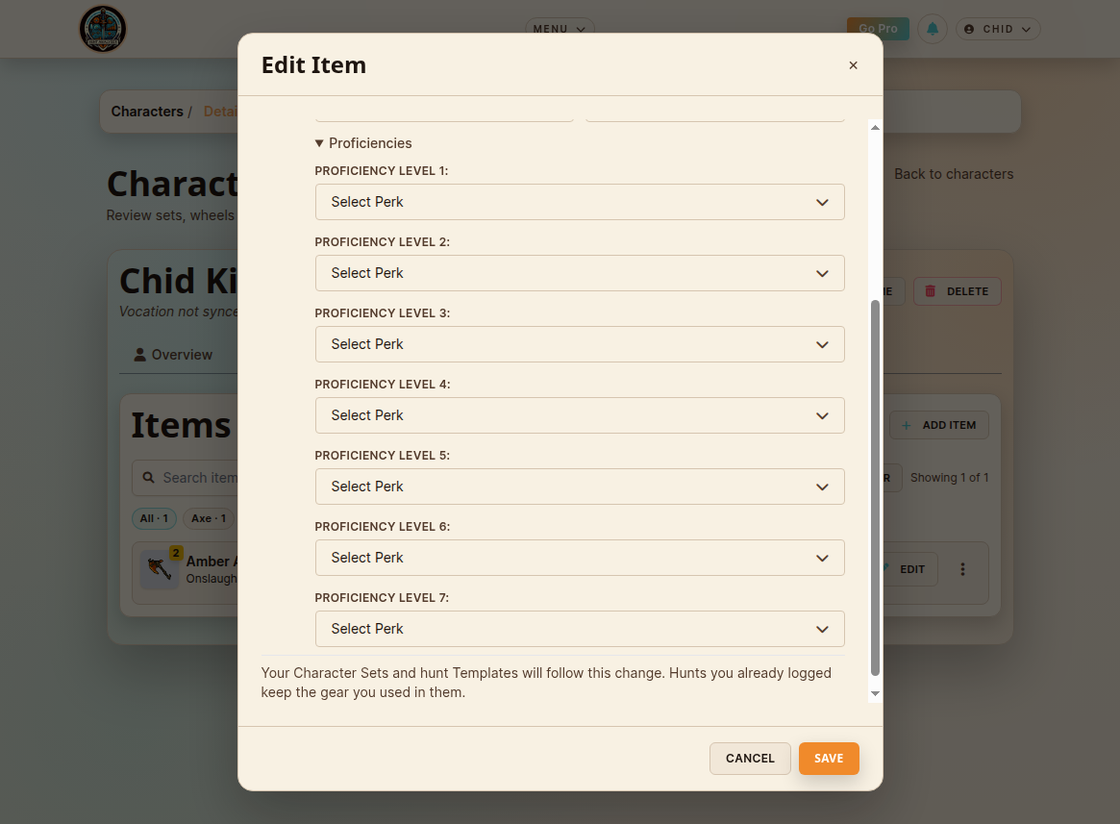Click the dialog vertical scrollbar thumb
This screenshot has width=1120, height=824.
[875, 487]
